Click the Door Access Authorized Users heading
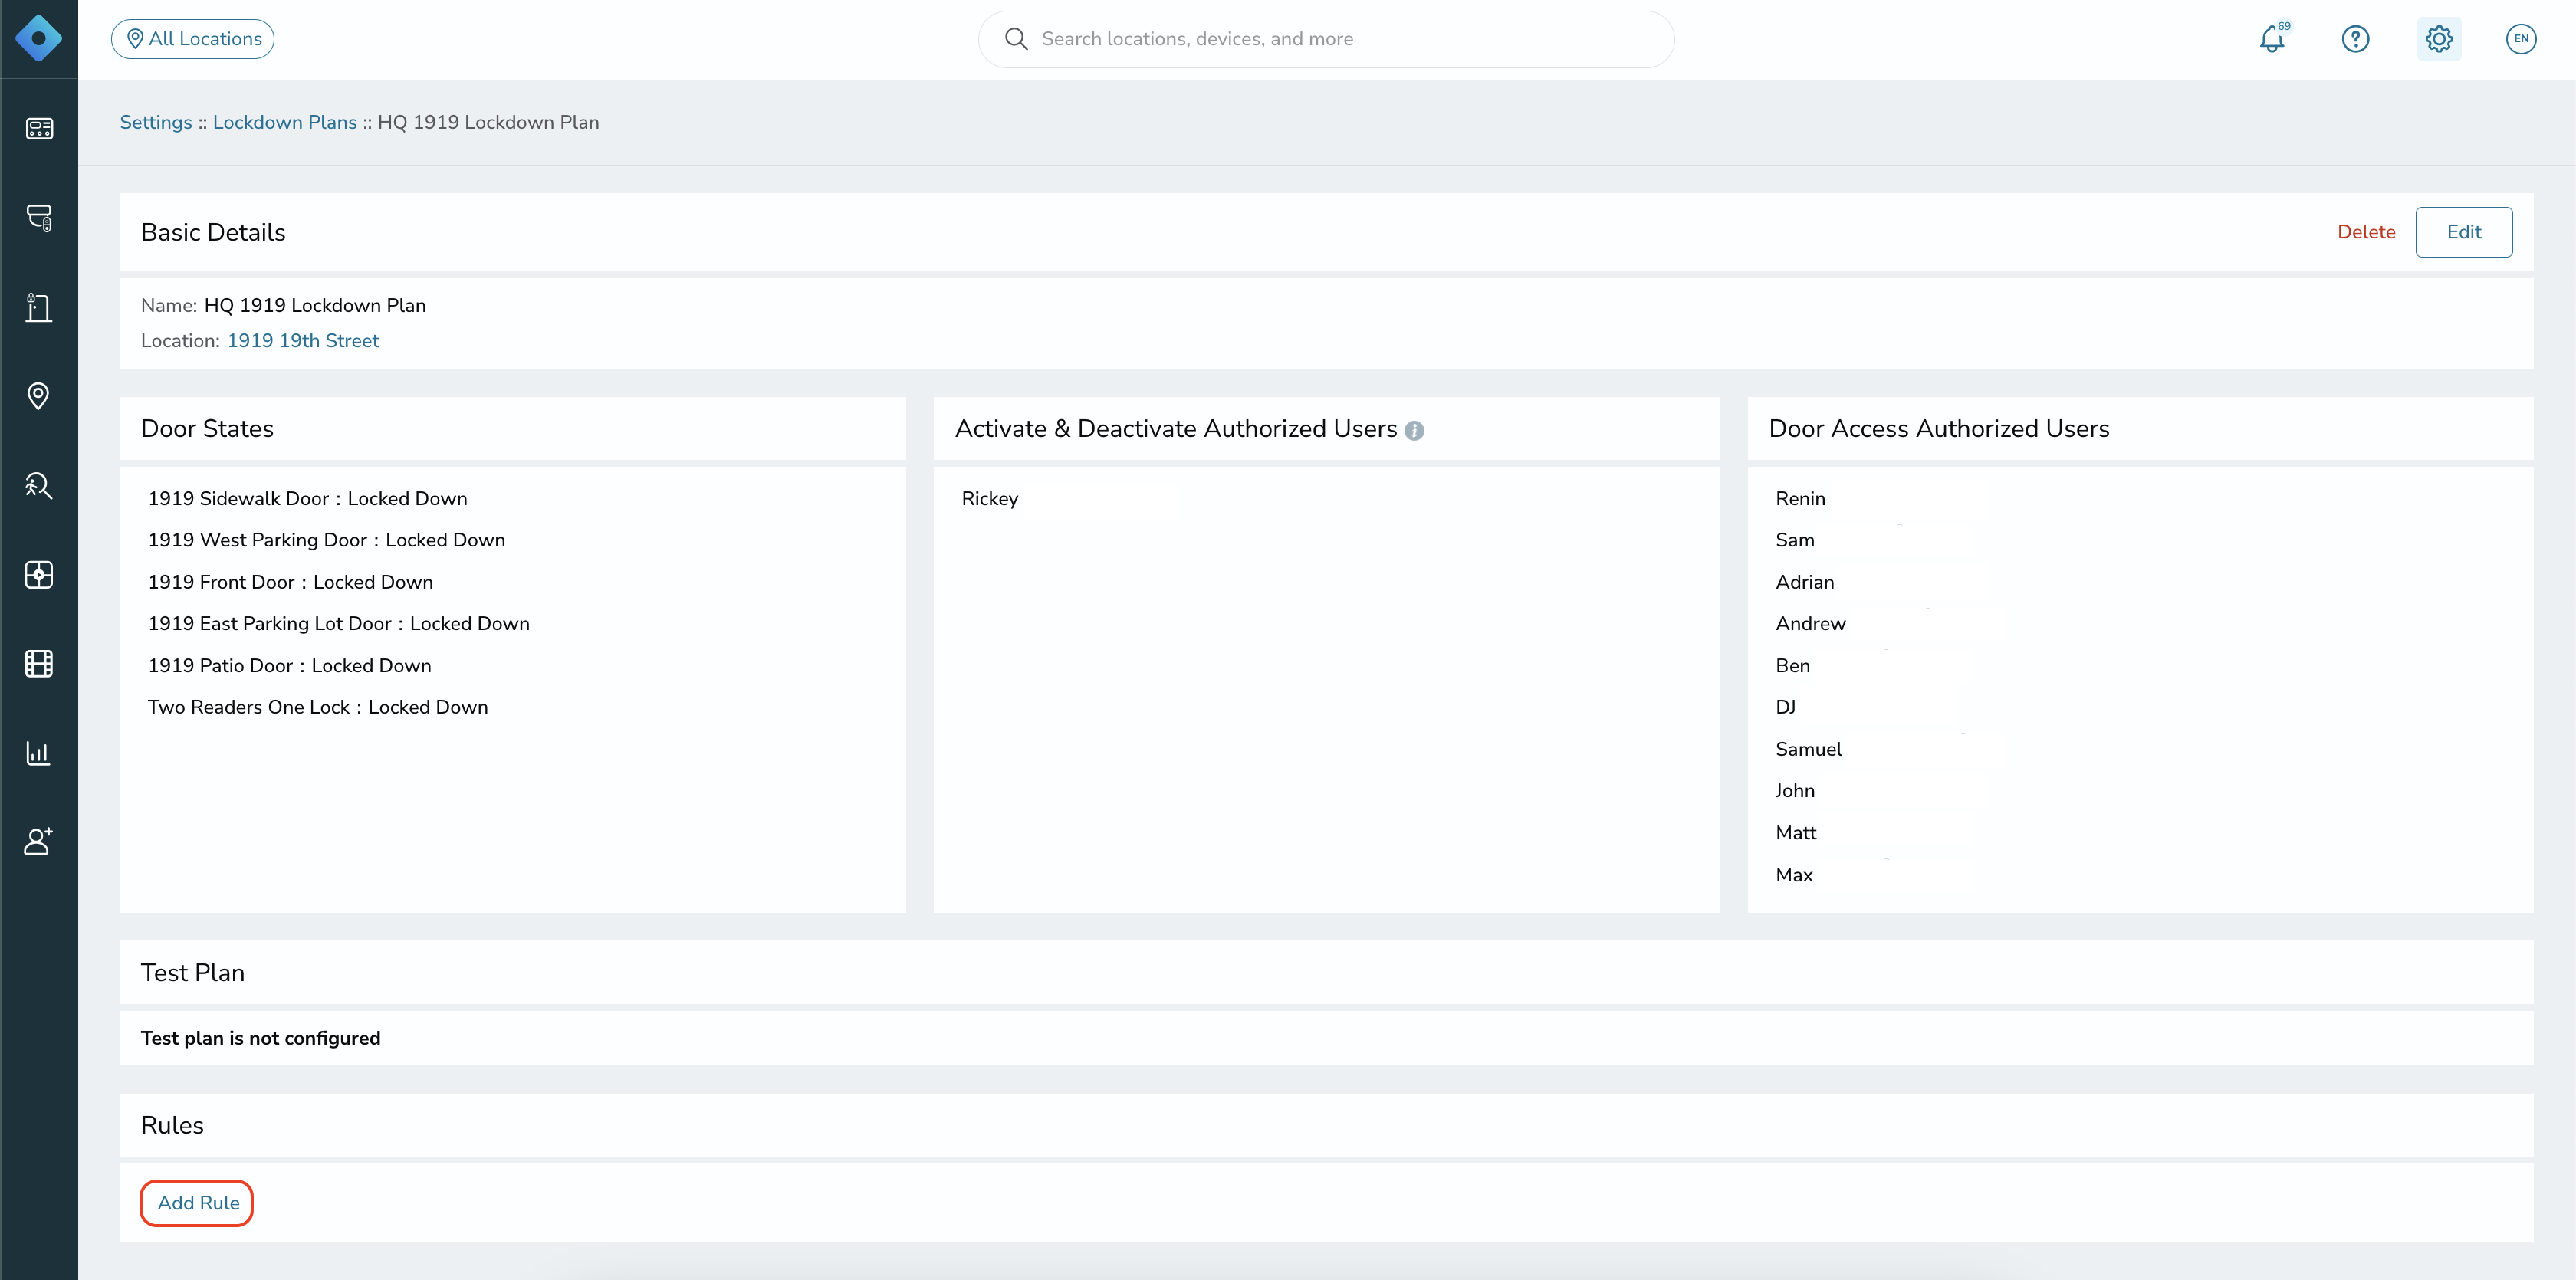2576x1280 pixels. click(1939, 429)
